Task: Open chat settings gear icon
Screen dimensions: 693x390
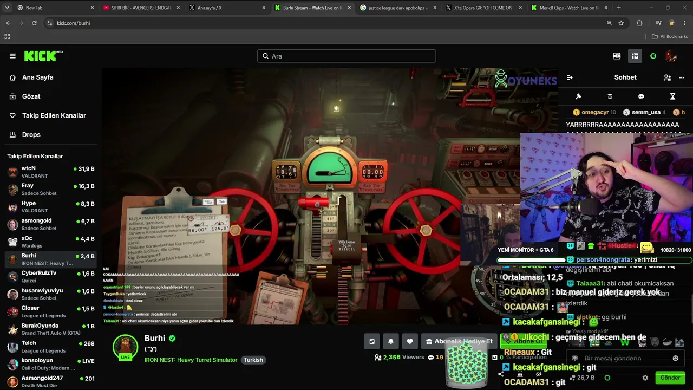Action: coord(645,378)
